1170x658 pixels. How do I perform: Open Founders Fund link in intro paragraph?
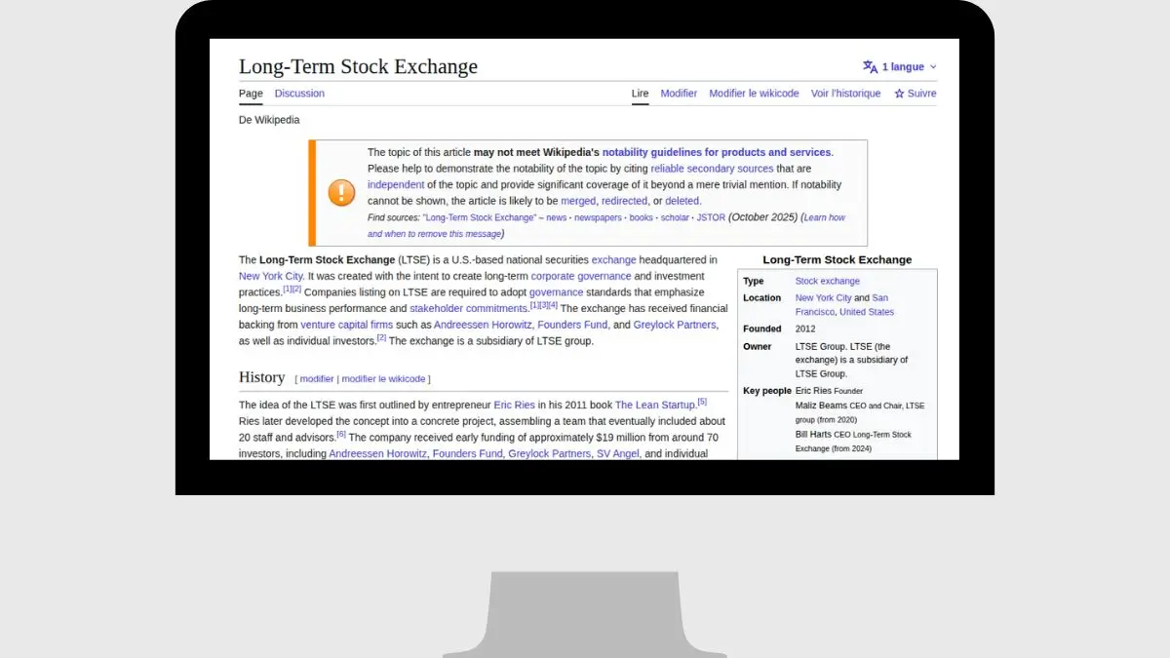(x=572, y=325)
